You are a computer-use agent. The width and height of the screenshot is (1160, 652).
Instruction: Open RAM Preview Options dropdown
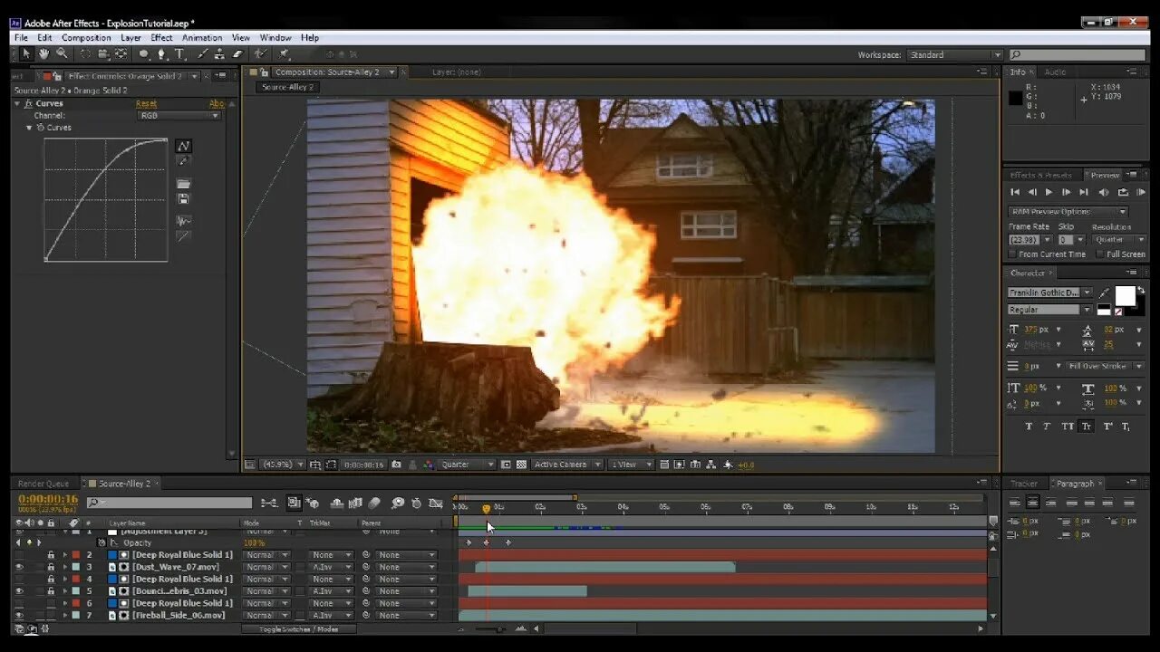pyautogui.click(x=1068, y=212)
